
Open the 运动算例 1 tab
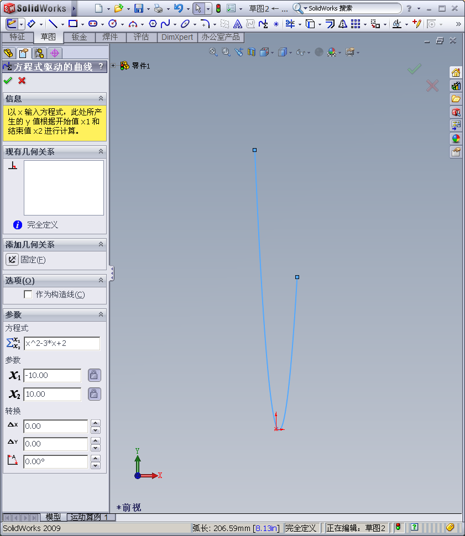(x=91, y=517)
